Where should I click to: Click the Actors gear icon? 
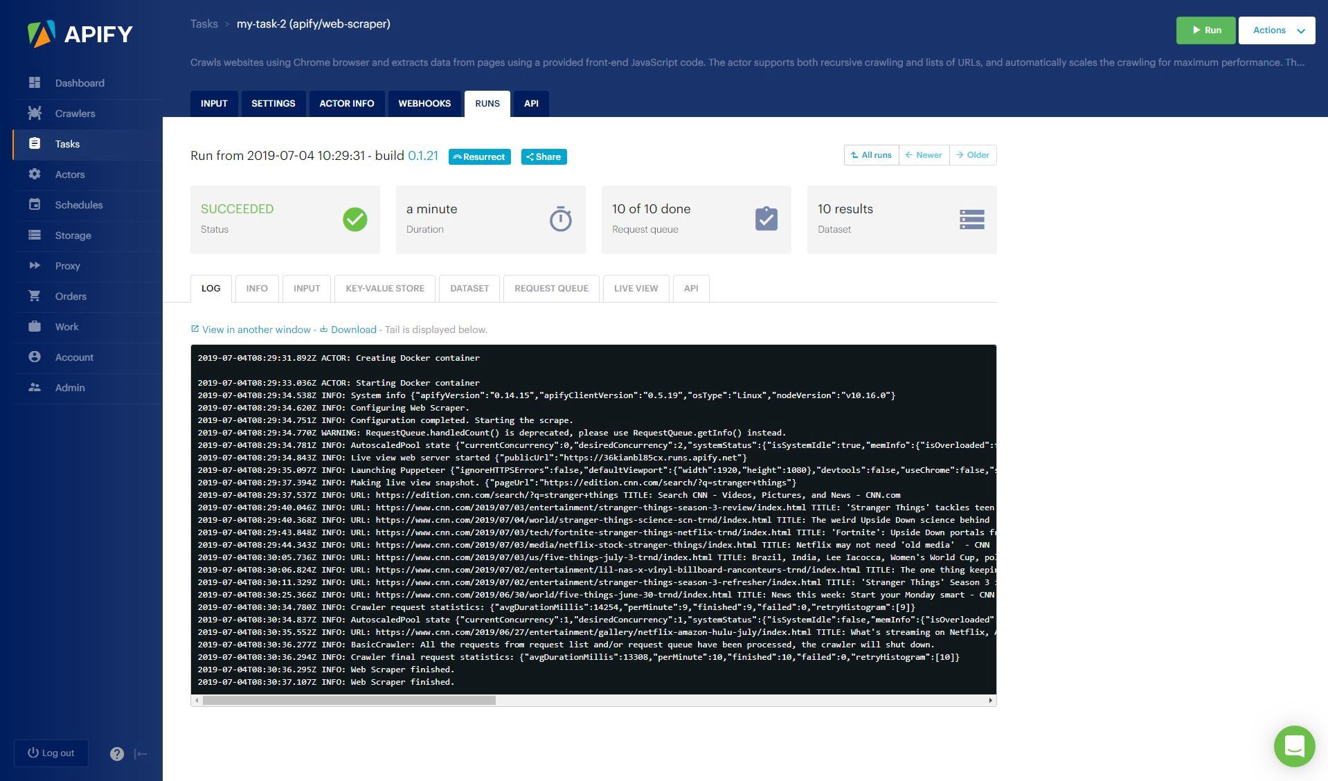click(x=35, y=174)
